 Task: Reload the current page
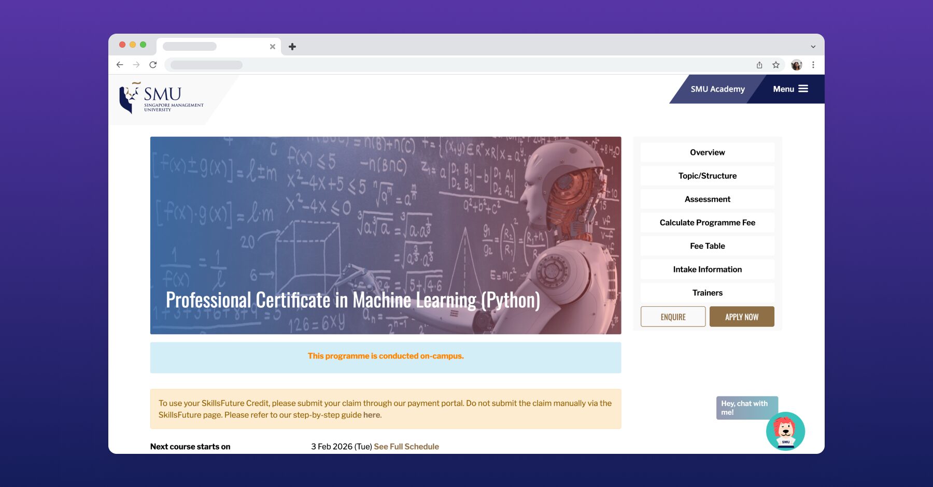153,65
